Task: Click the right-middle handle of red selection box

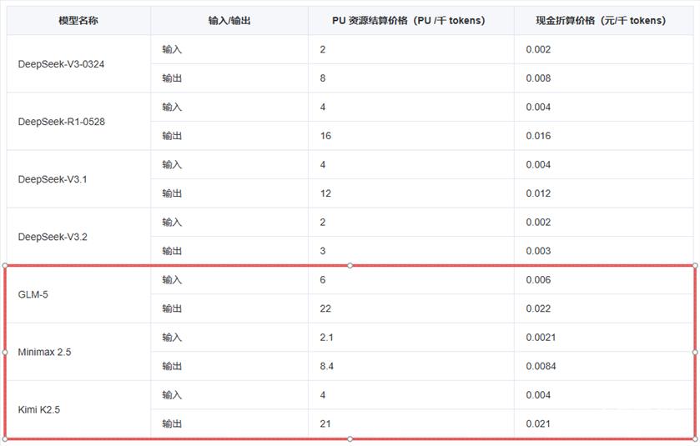Action: point(695,352)
